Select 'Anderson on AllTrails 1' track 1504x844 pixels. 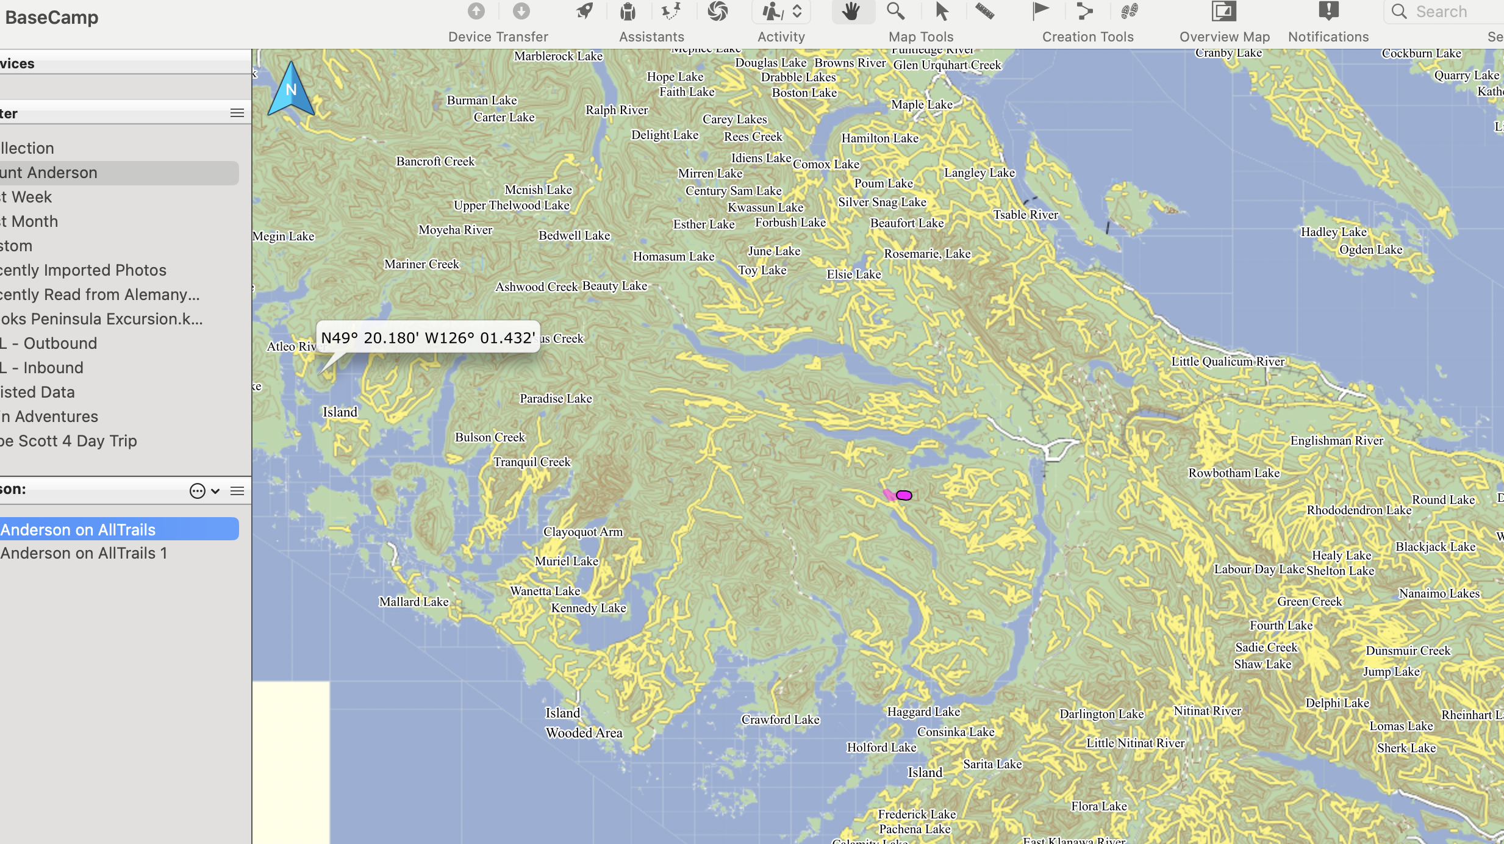point(120,553)
